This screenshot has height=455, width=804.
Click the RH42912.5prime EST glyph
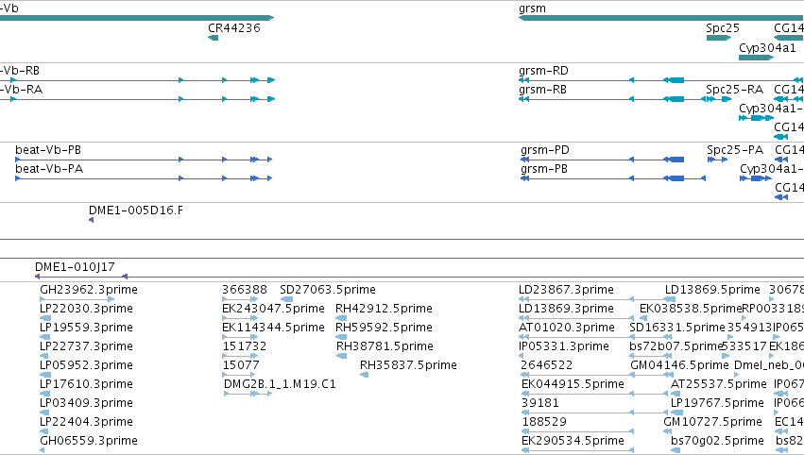341,318
